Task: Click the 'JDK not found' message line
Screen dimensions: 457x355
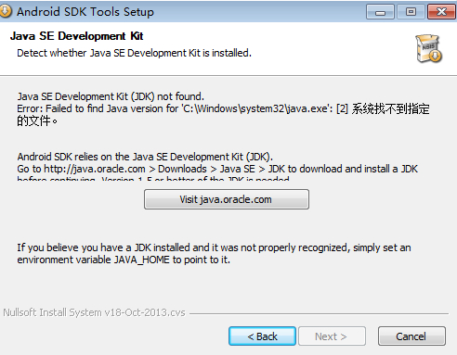Action: pos(111,96)
